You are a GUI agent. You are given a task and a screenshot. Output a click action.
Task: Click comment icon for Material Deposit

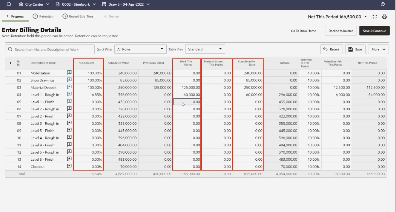pos(69,87)
